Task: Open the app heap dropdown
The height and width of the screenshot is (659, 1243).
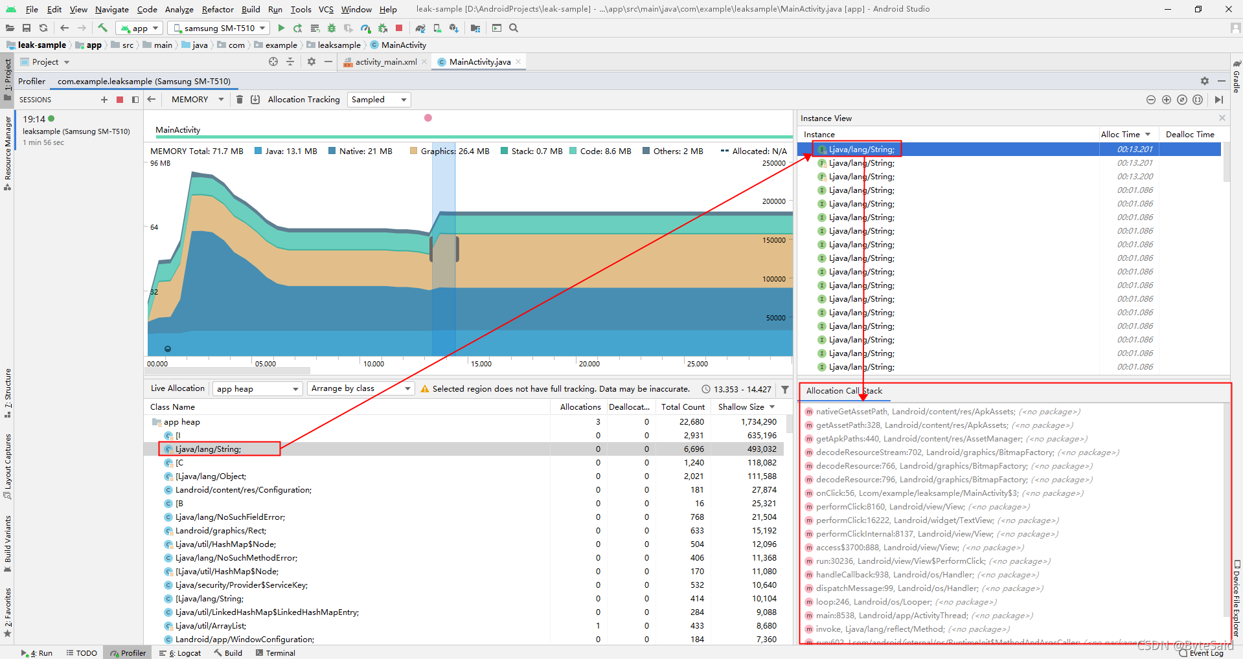Action: pos(257,388)
